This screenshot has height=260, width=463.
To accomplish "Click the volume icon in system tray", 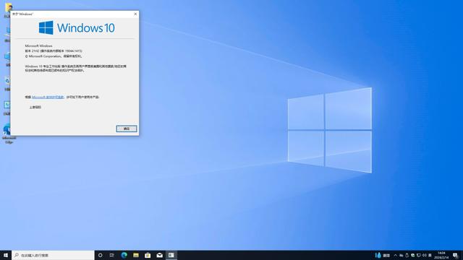I will coord(425,255).
